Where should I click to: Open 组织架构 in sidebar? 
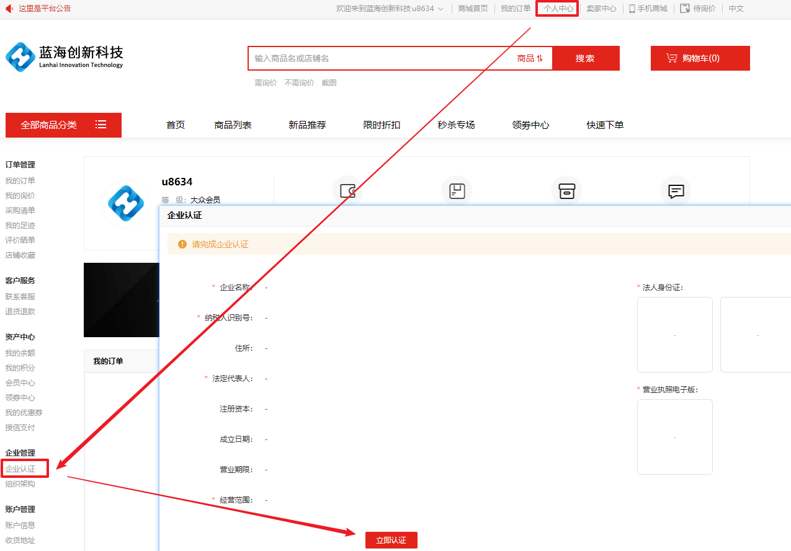point(20,484)
